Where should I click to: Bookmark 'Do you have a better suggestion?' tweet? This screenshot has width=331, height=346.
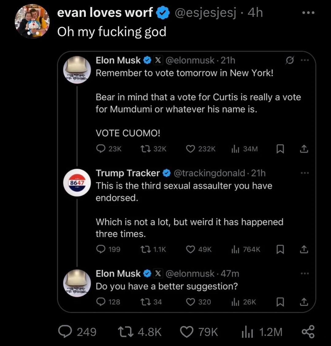280,302
